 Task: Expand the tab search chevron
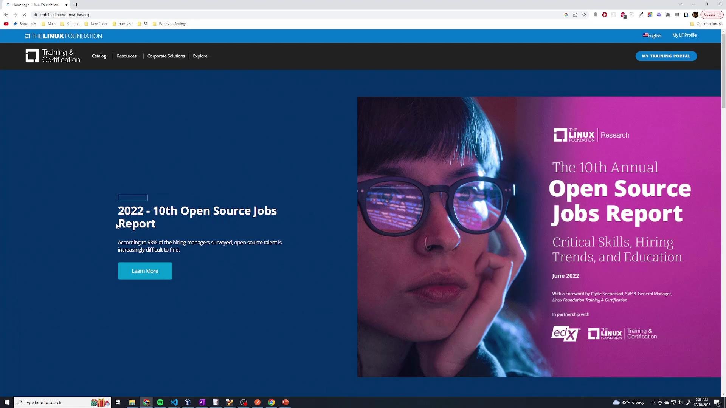pyautogui.click(x=680, y=4)
